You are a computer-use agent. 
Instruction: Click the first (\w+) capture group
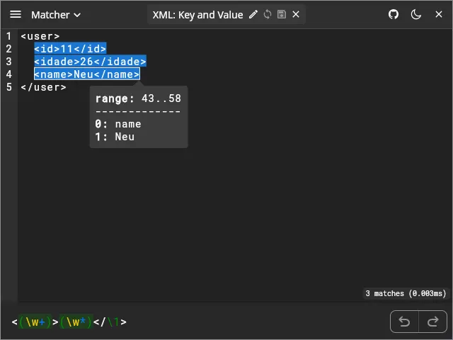(x=35, y=322)
